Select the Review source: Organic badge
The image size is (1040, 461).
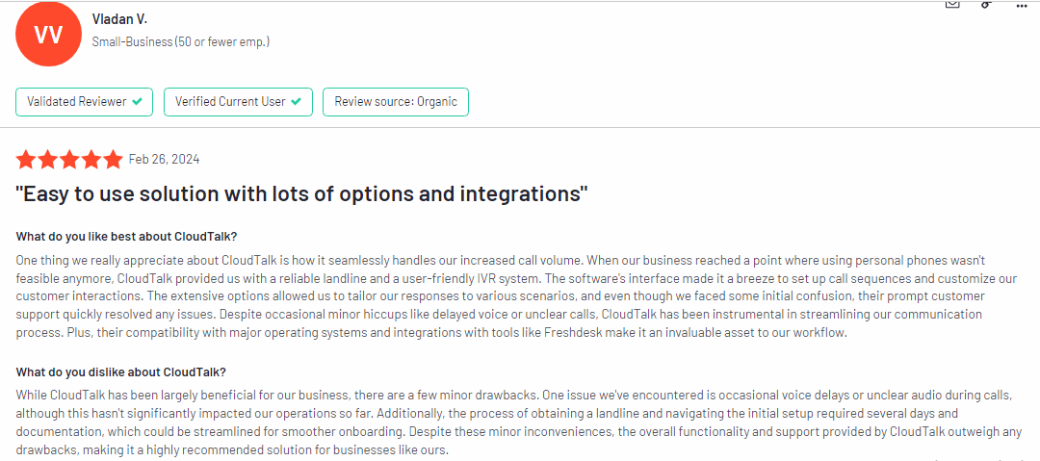point(396,102)
